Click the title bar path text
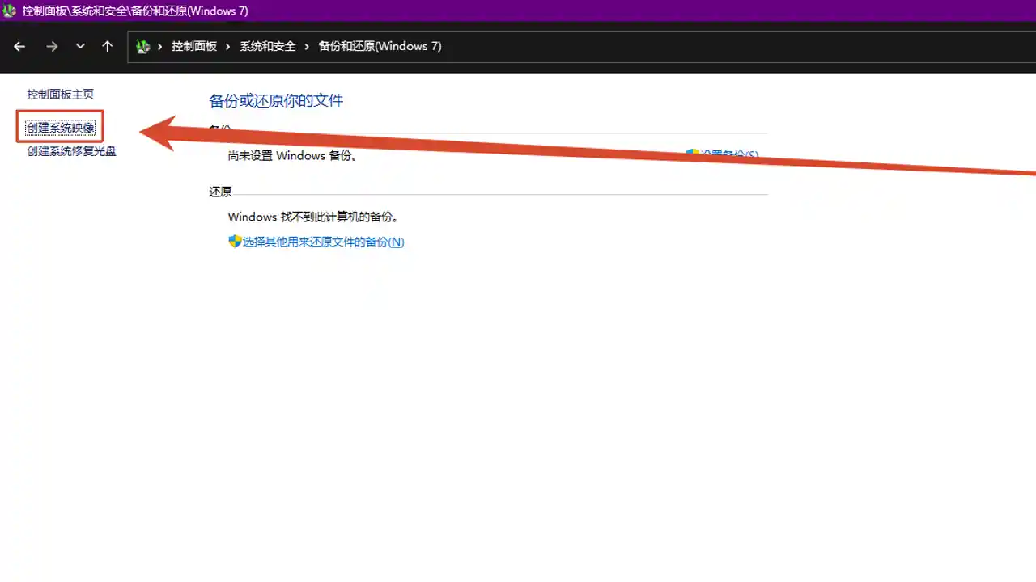This screenshot has width=1036, height=582. tap(135, 11)
